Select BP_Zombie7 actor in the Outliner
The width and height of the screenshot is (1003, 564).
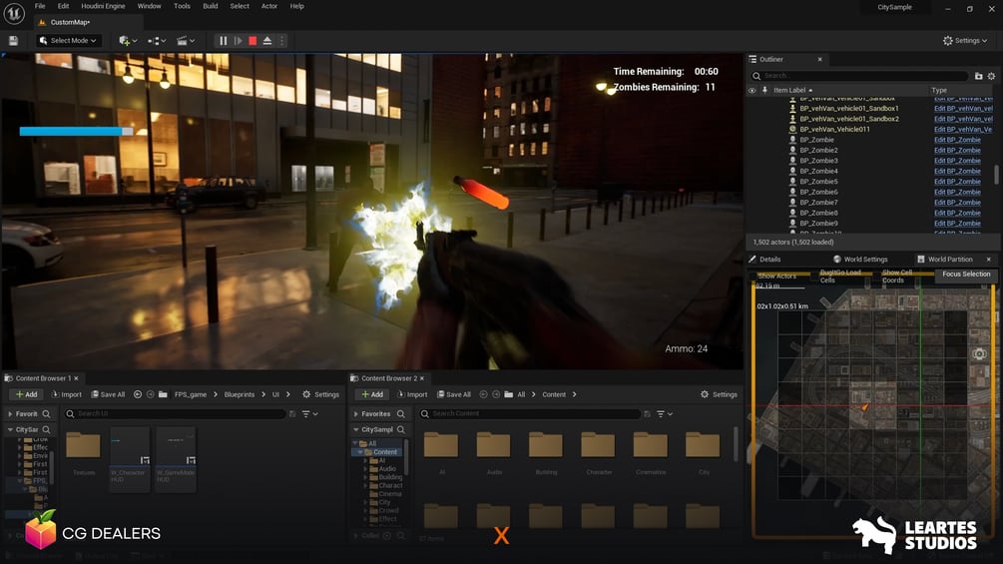tap(818, 202)
